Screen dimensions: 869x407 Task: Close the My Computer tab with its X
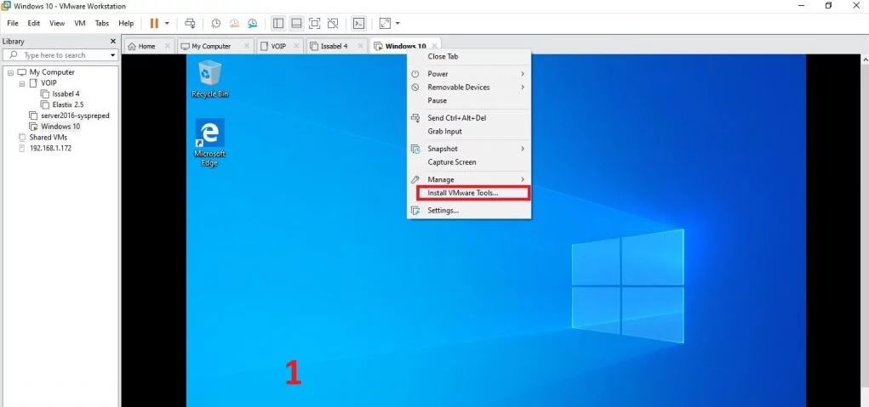pos(247,46)
